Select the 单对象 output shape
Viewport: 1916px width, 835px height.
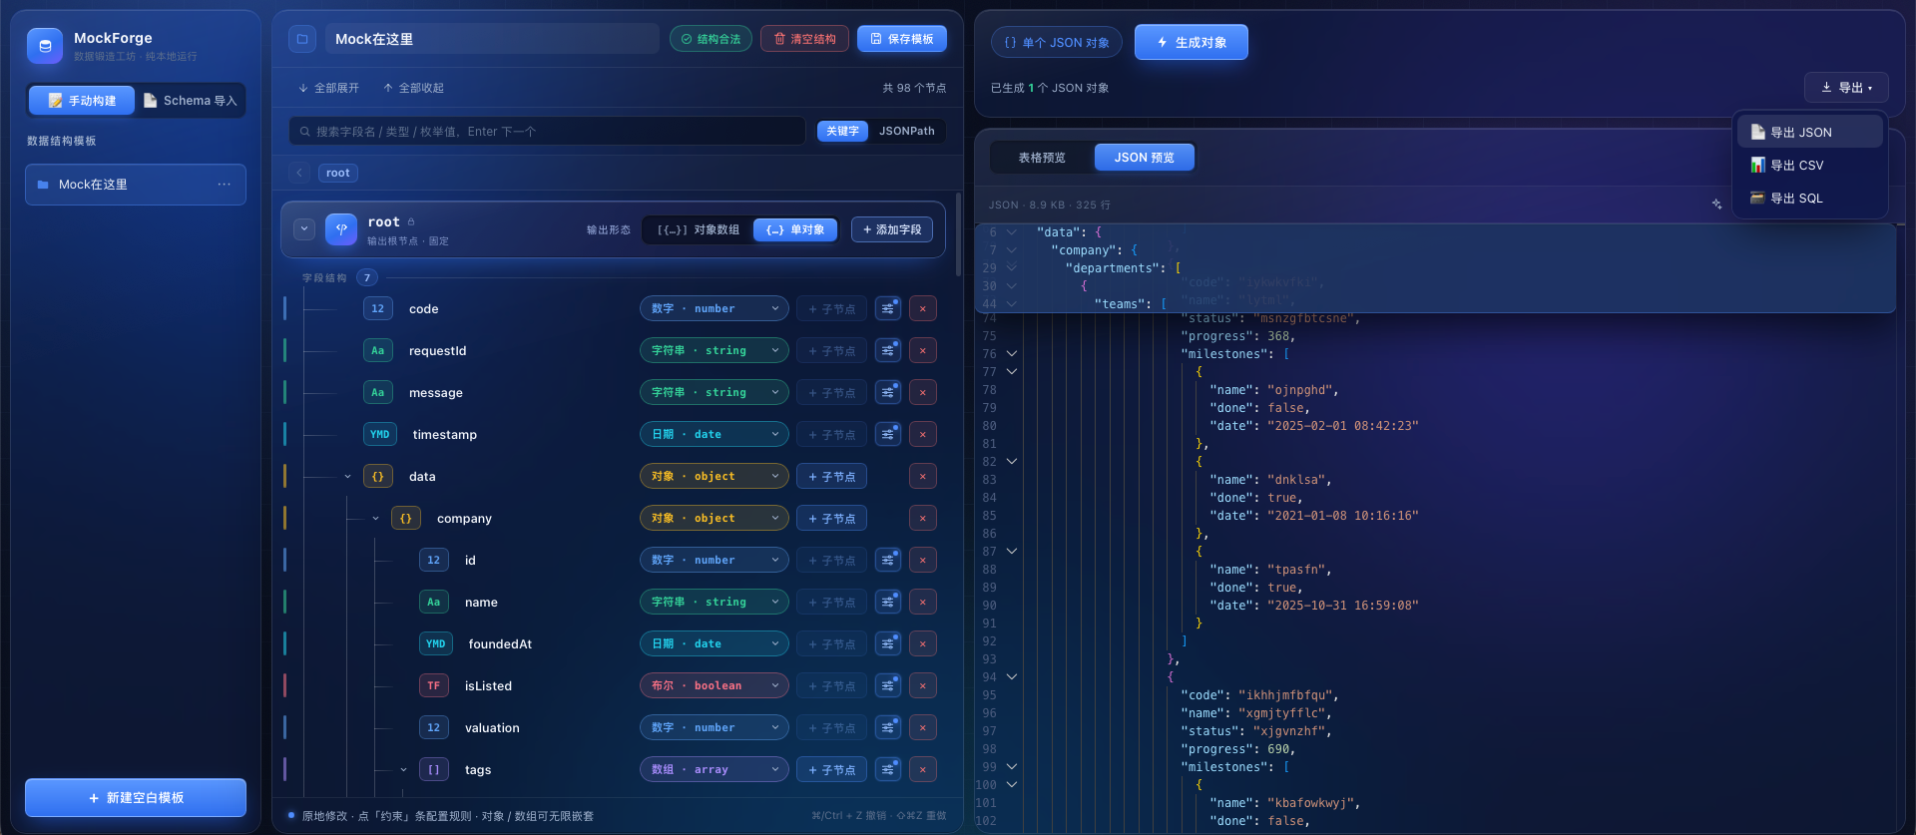(x=795, y=230)
